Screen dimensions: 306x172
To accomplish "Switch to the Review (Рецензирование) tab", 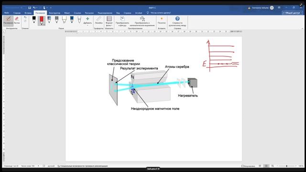I will click(x=105, y=13).
